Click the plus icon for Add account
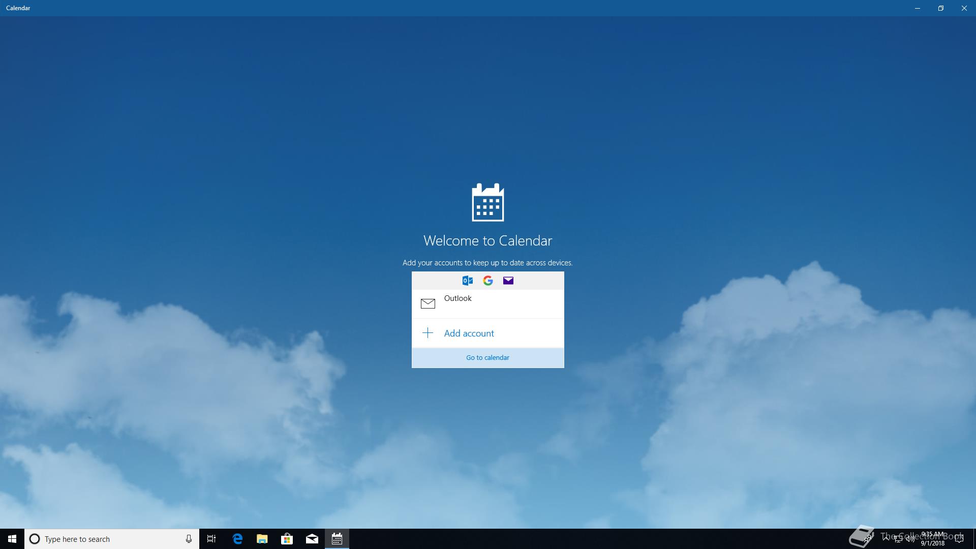 coord(428,333)
